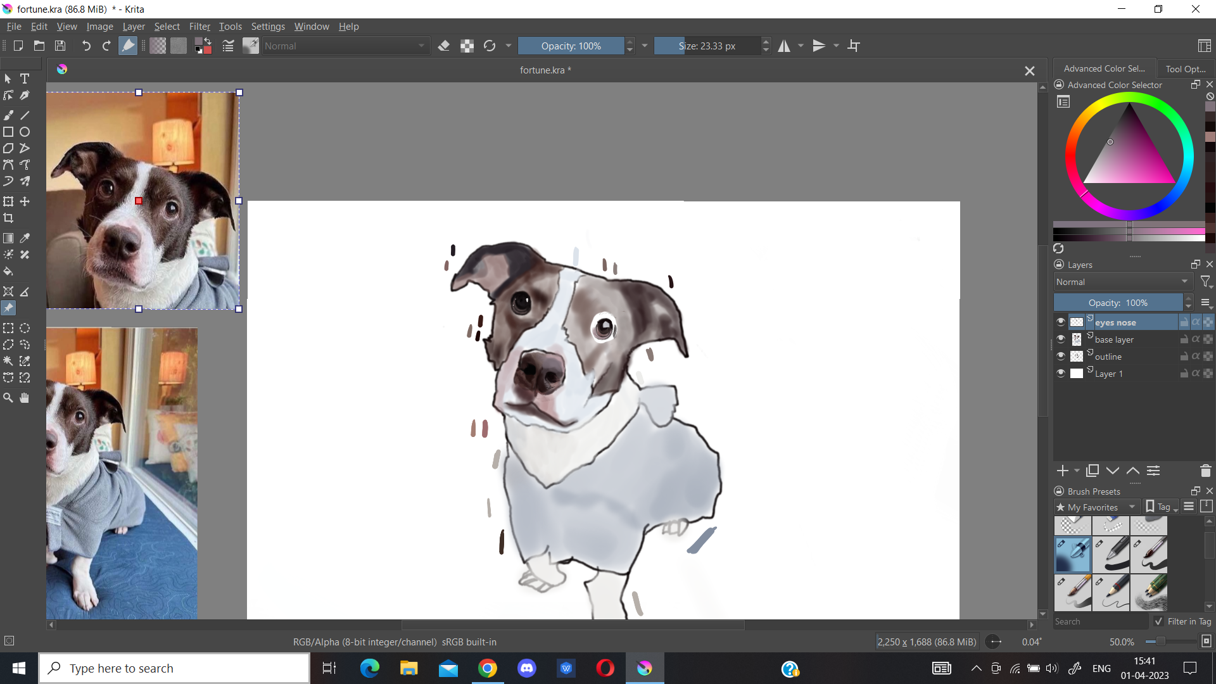Toggle eraser mode in toolbar
Image resolution: width=1216 pixels, height=684 pixels.
pyautogui.click(x=444, y=46)
